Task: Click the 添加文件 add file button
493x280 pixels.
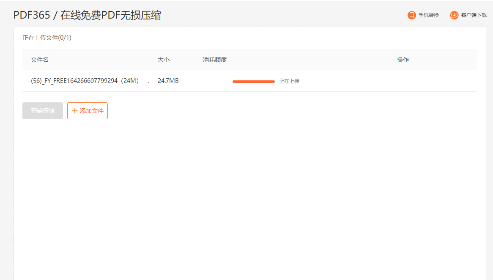Action: coord(87,110)
